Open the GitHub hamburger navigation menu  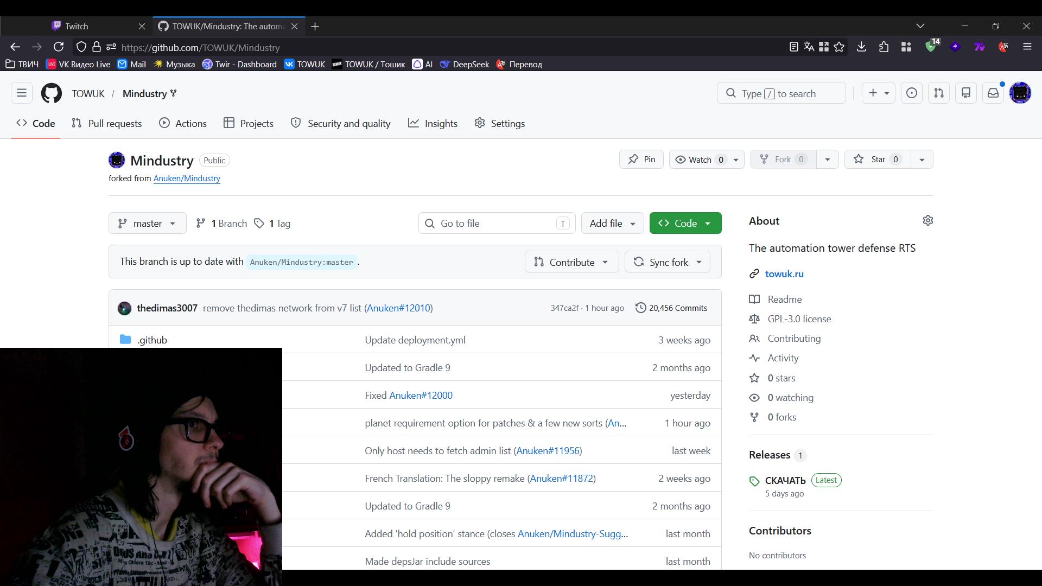click(22, 93)
